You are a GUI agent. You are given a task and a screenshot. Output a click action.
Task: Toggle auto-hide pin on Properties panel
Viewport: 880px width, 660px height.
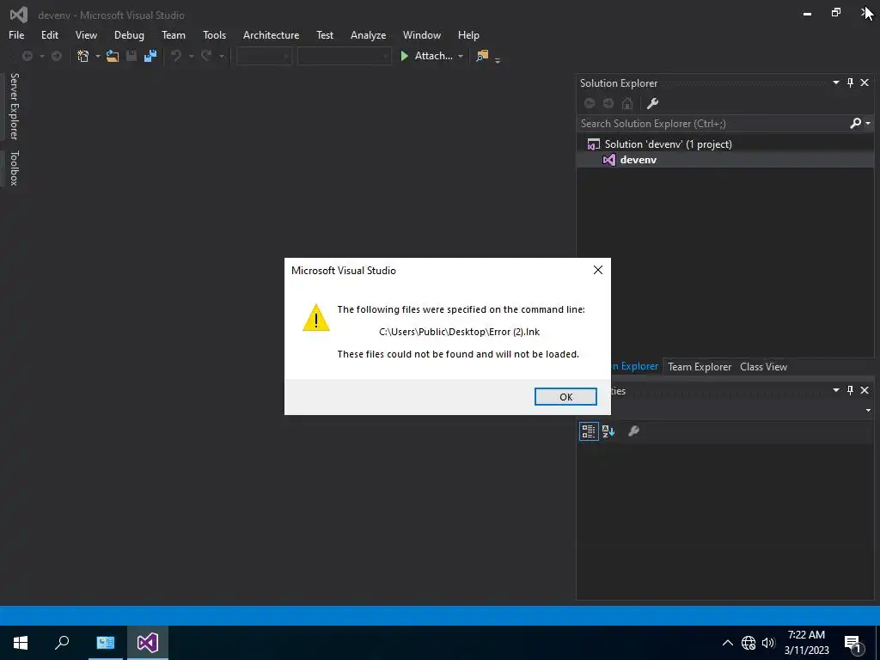(850, 390)
